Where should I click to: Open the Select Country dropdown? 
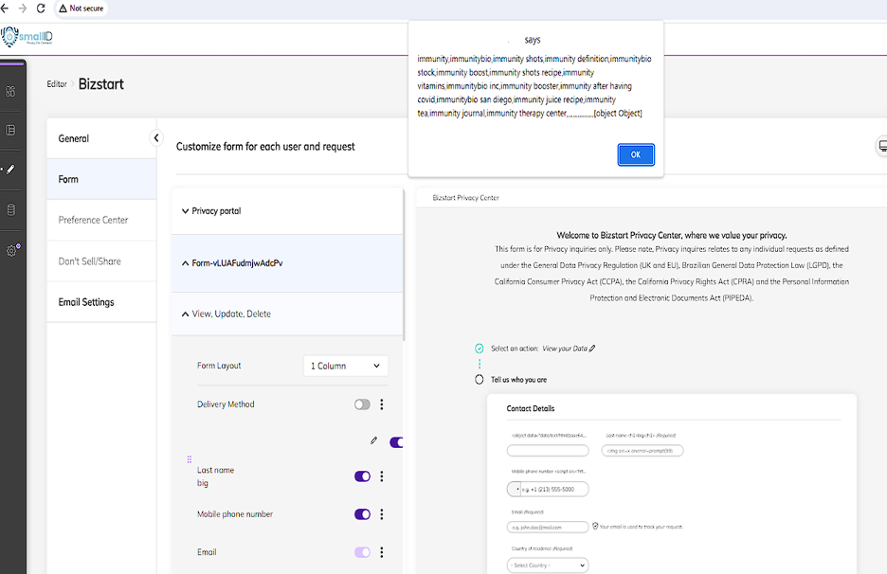[x=547, y=565]
